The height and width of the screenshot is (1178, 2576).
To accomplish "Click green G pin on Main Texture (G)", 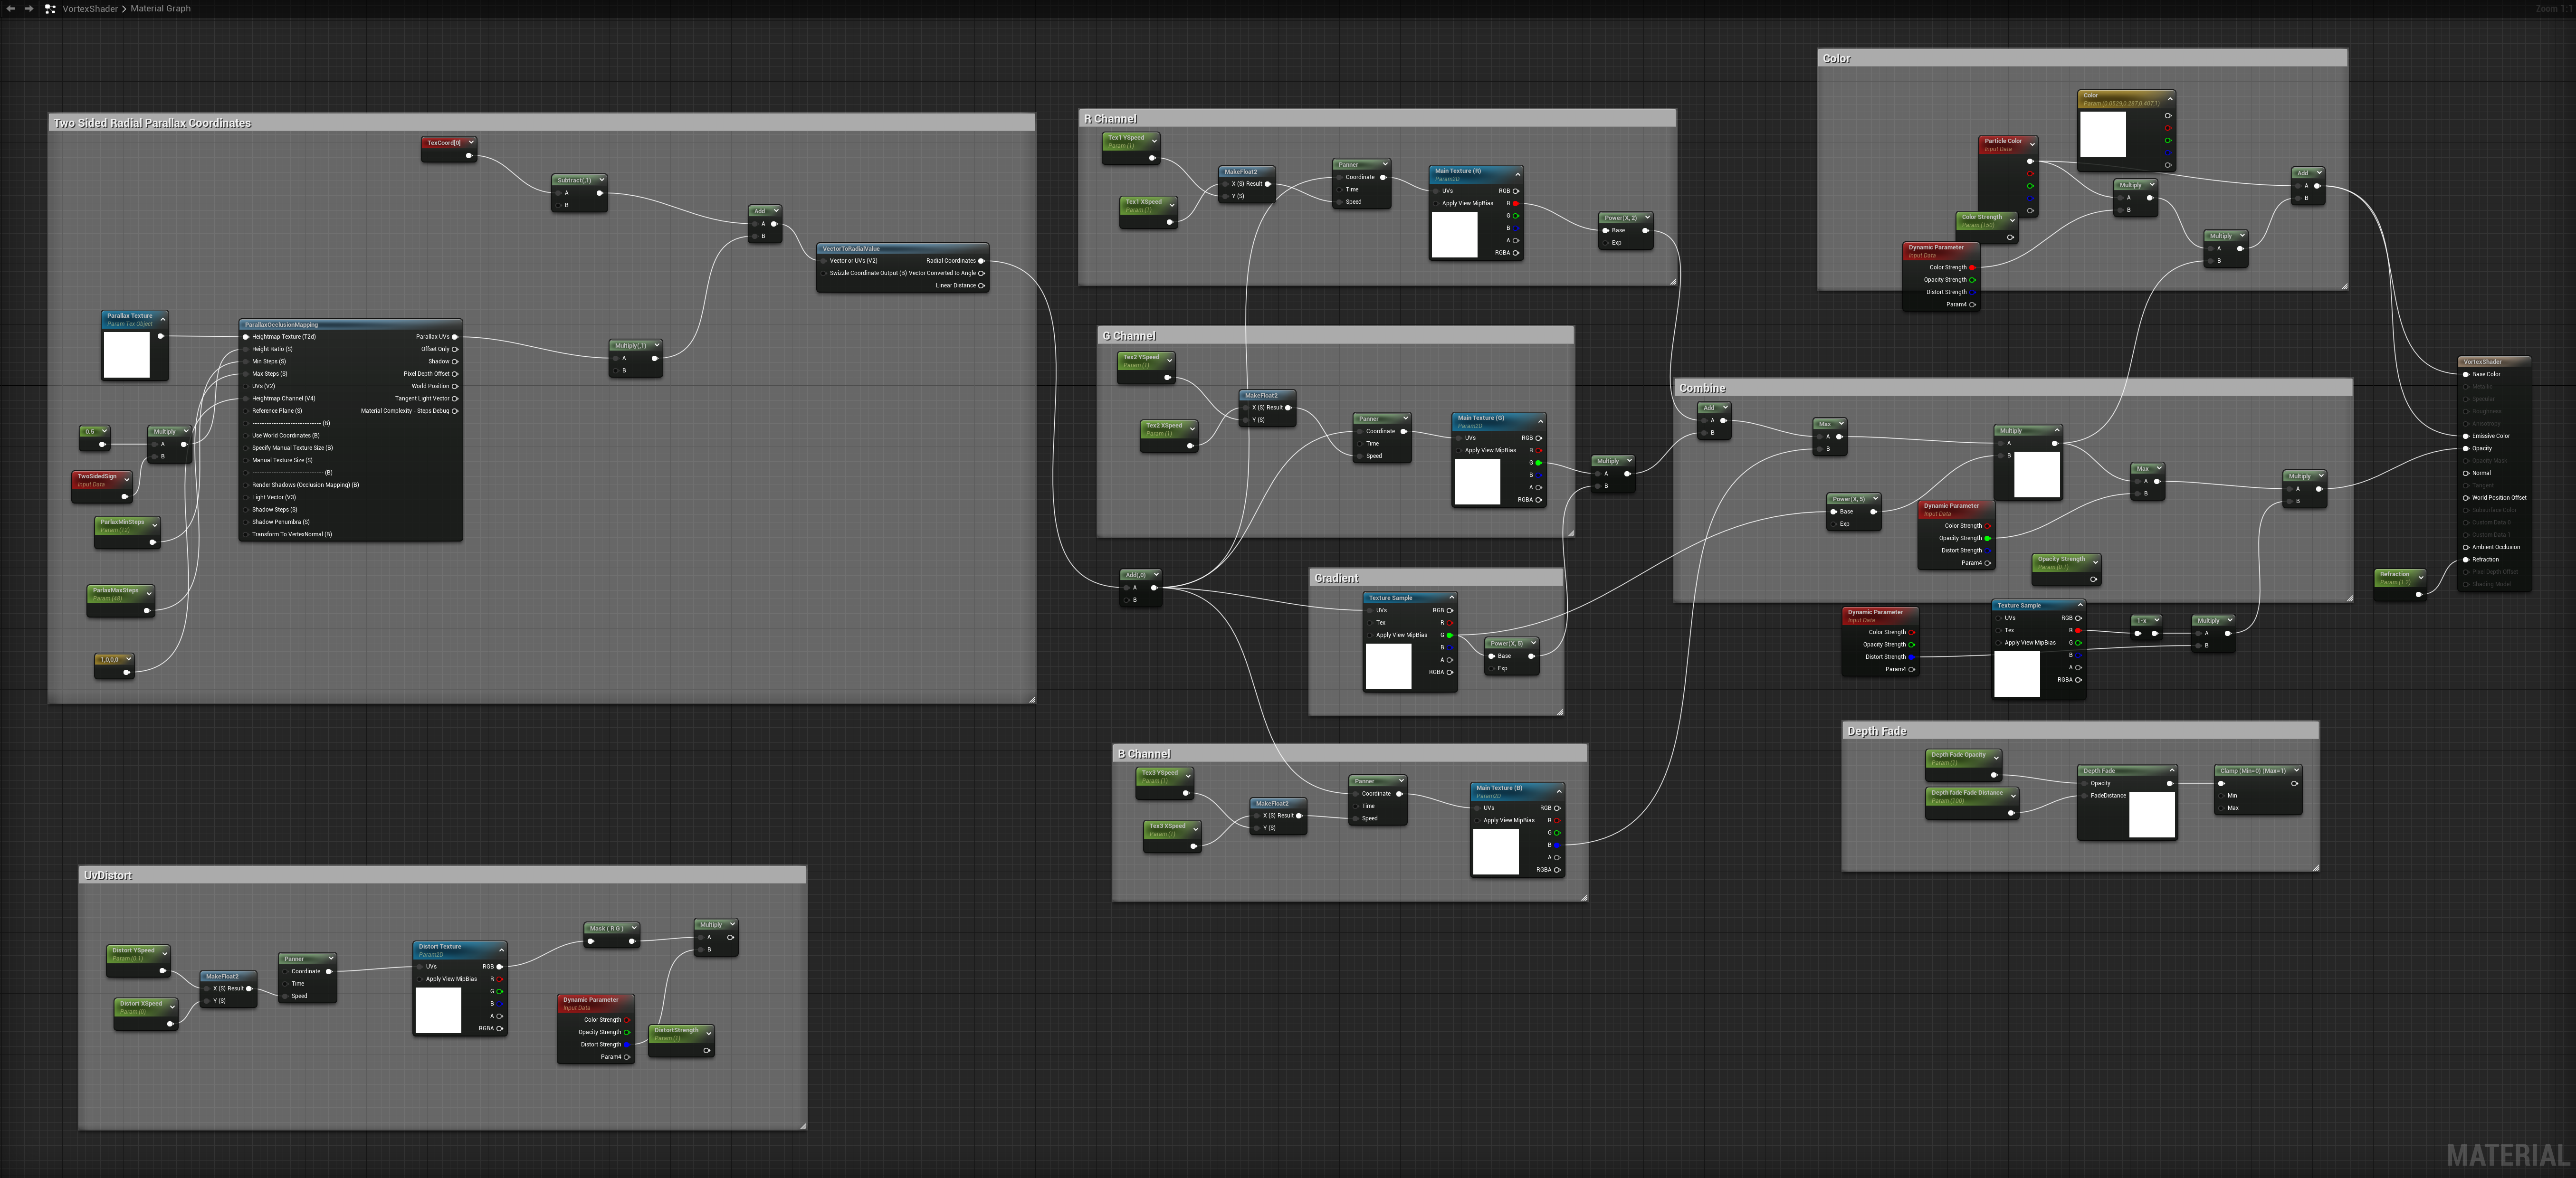I will click(1538, 463).
